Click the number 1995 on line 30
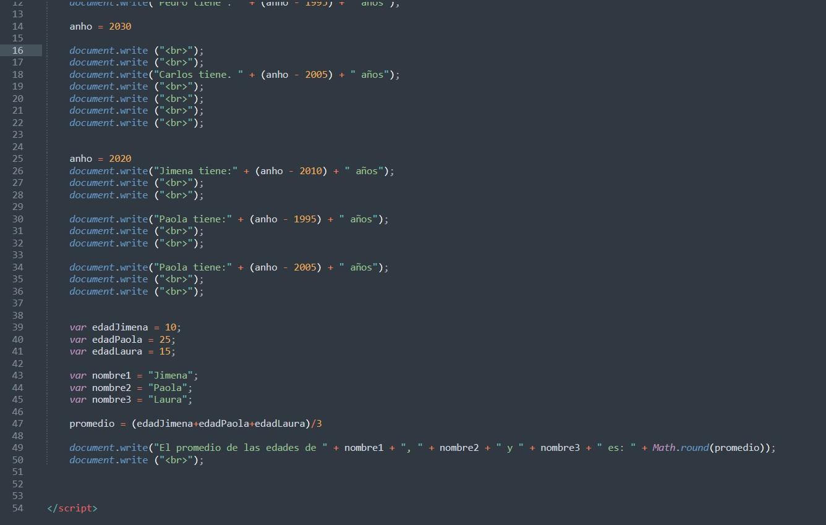The image size is (826, 525). click(305, 219)
